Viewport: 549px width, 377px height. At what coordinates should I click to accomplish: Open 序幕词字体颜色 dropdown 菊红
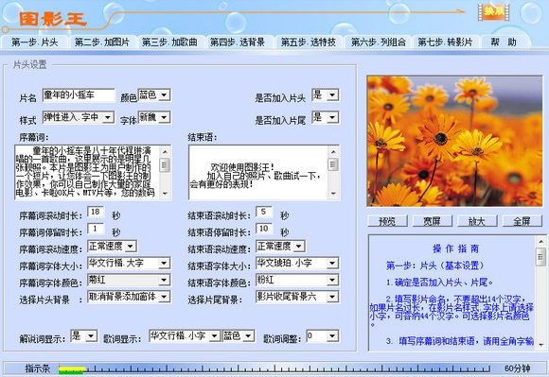129,280
